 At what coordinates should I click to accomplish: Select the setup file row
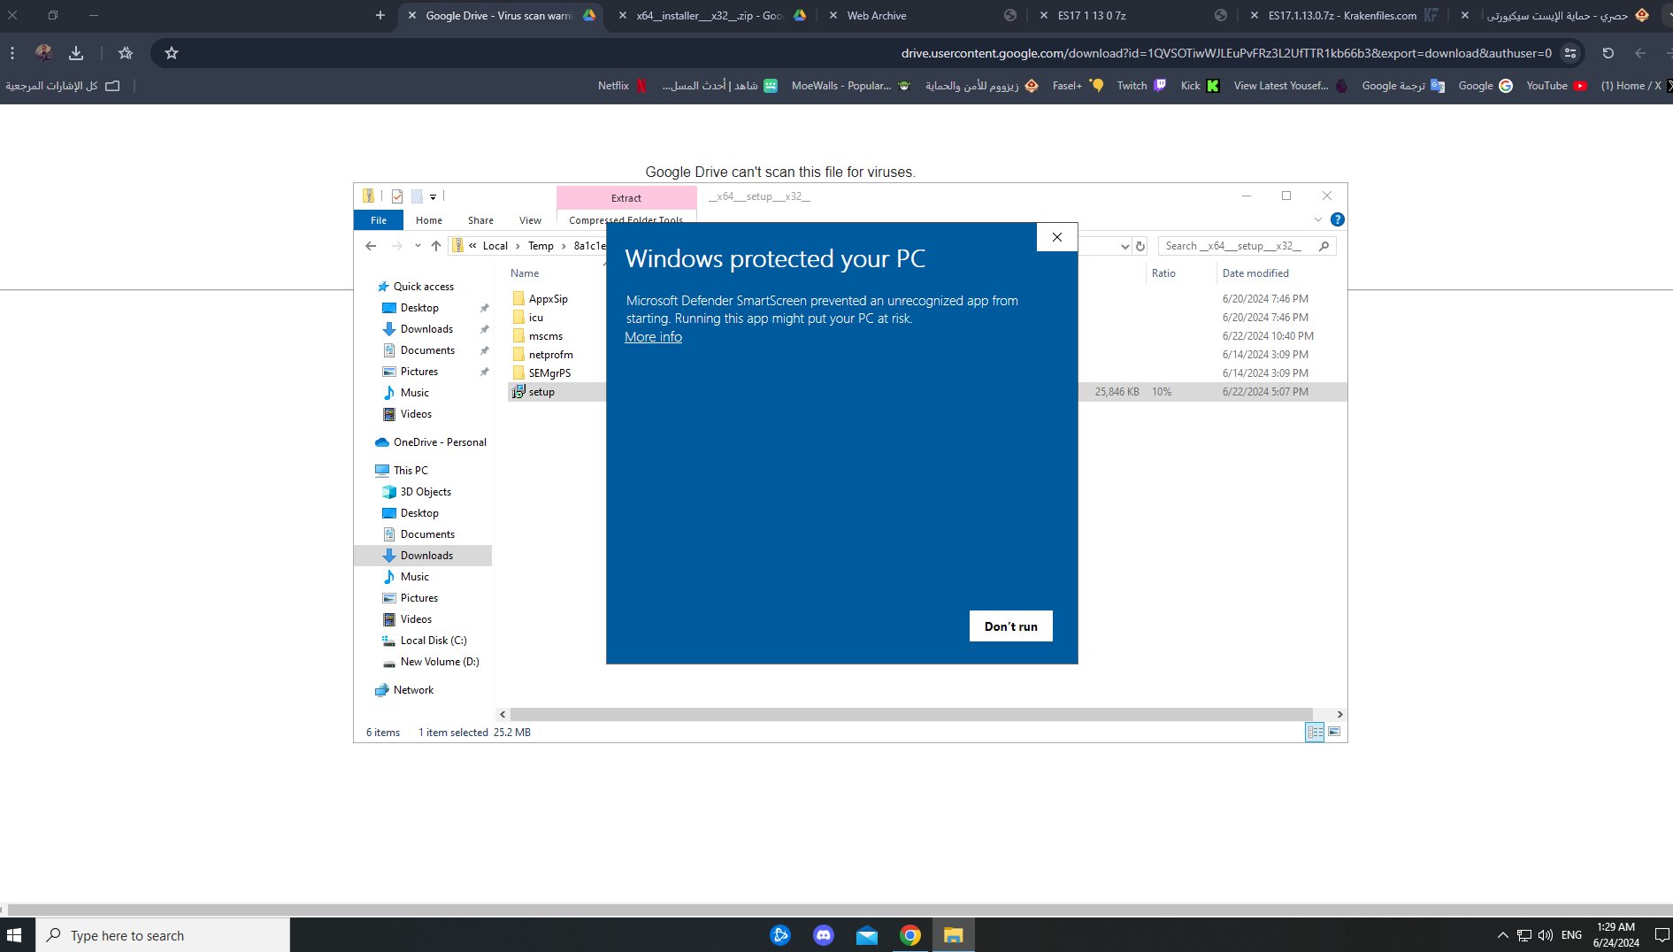[928, 392]
